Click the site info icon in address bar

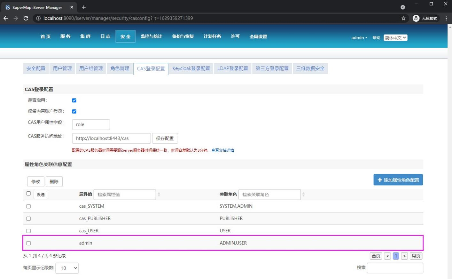(38, 18)
